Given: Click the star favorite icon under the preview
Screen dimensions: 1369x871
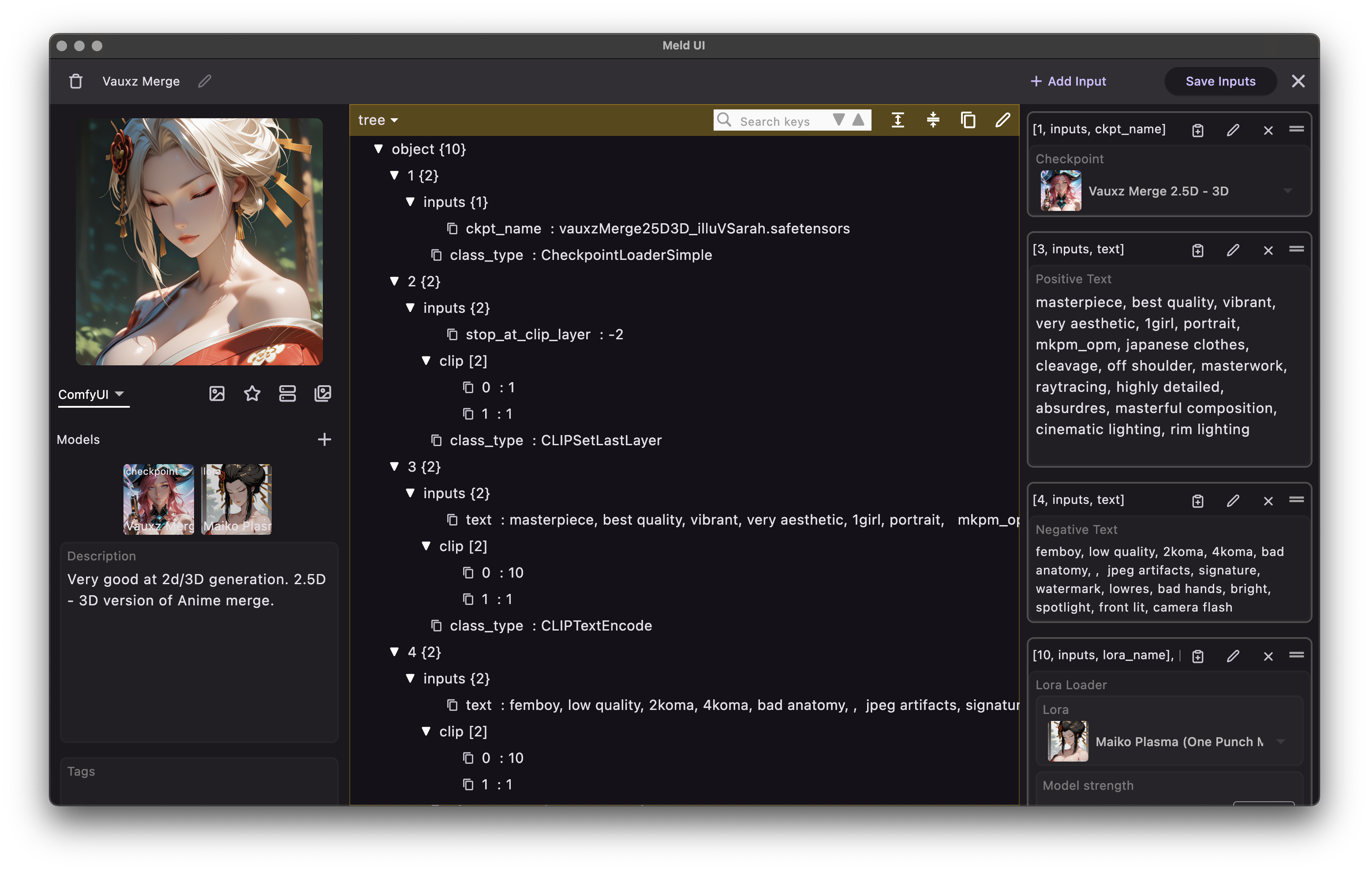Looking at the screenshot, I should point(252,394).
